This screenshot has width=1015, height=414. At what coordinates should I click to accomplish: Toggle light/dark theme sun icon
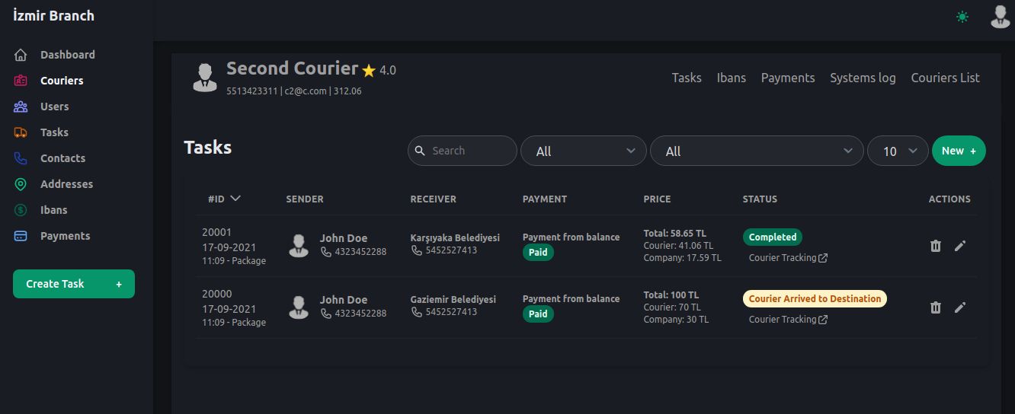[962, 17]
